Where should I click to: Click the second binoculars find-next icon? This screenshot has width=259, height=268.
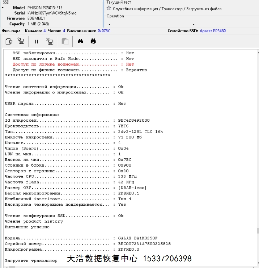tap(93, 42)
